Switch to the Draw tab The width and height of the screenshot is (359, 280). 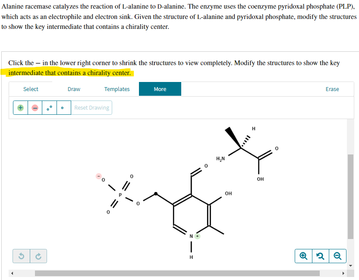(x=73, y=89)
